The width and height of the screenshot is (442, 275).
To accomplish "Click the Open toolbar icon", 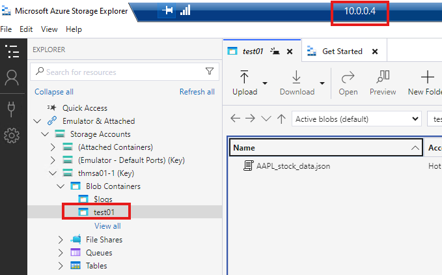I will point(348,78).
